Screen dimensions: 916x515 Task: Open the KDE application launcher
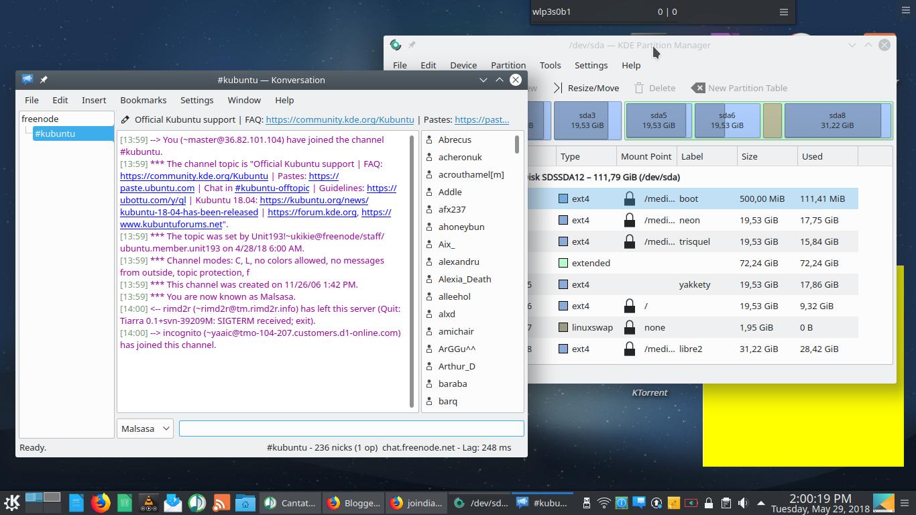point(11,502)
